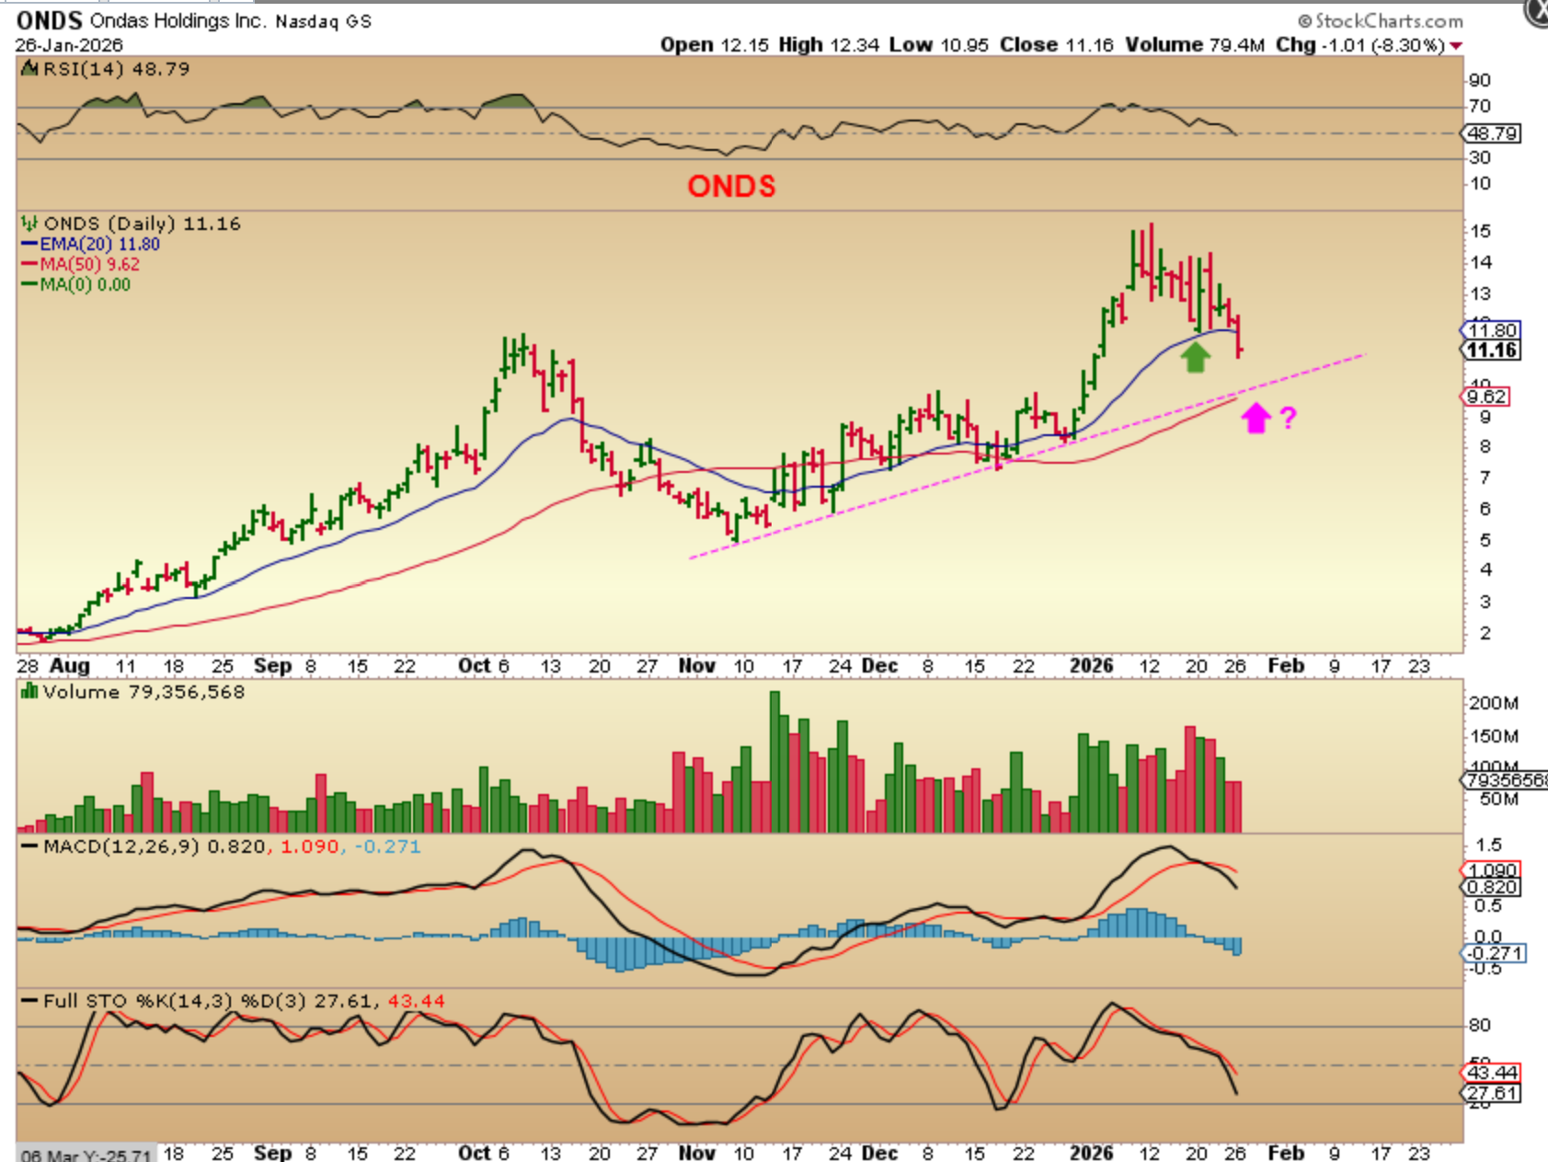
Task: Click the red down triangle after Chg
Action: [x=1456, y=45]
